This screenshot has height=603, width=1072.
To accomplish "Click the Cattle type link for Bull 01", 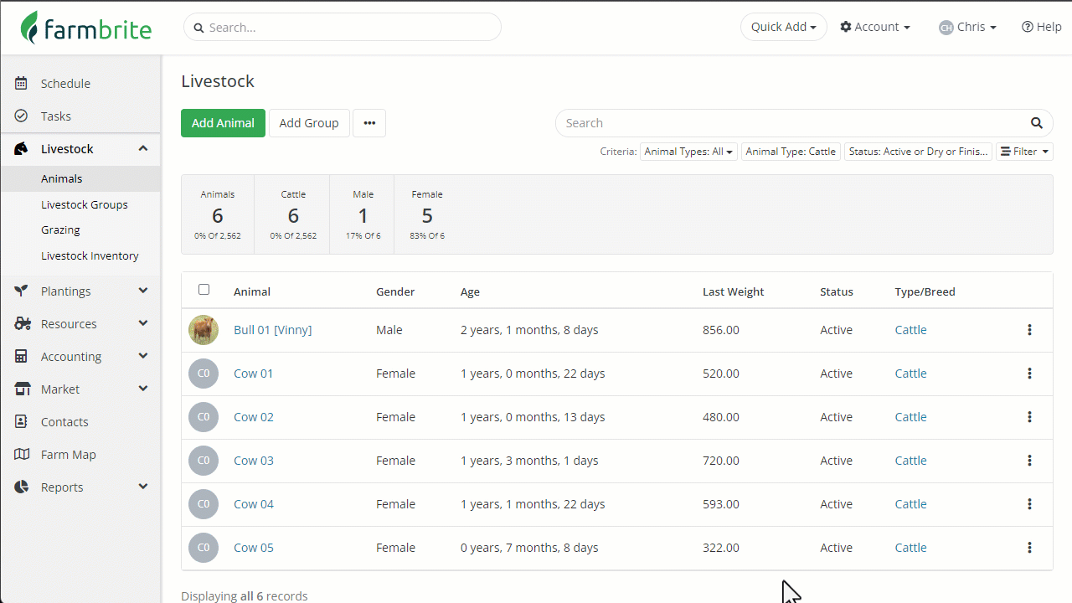I will (910, 330).
